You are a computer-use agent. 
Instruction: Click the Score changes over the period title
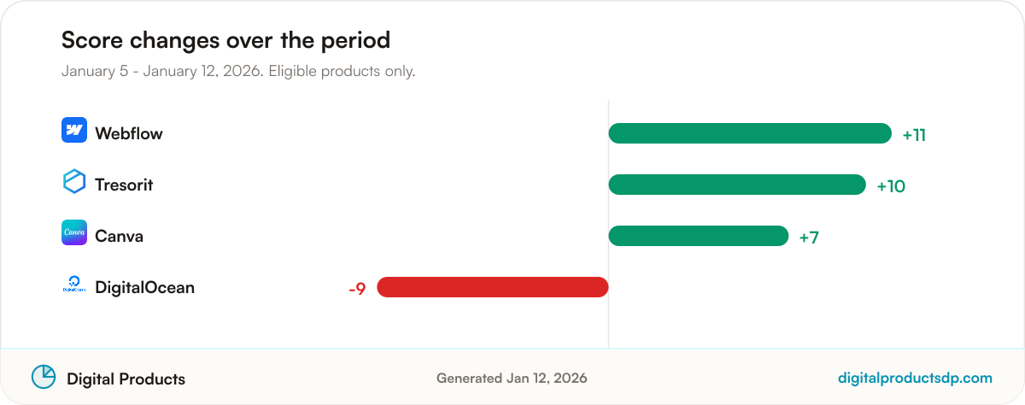(225, 39)
